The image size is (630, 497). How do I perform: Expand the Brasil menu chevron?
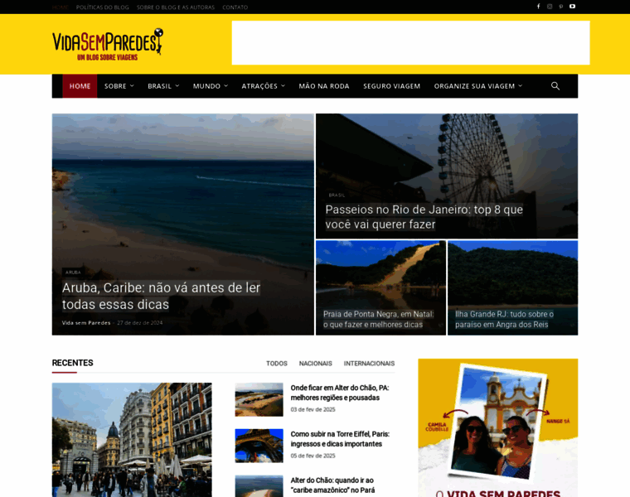pyautogui.click(x=177, y=86)
